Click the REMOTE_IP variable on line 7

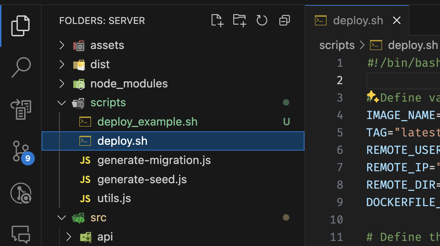(397, 167)
